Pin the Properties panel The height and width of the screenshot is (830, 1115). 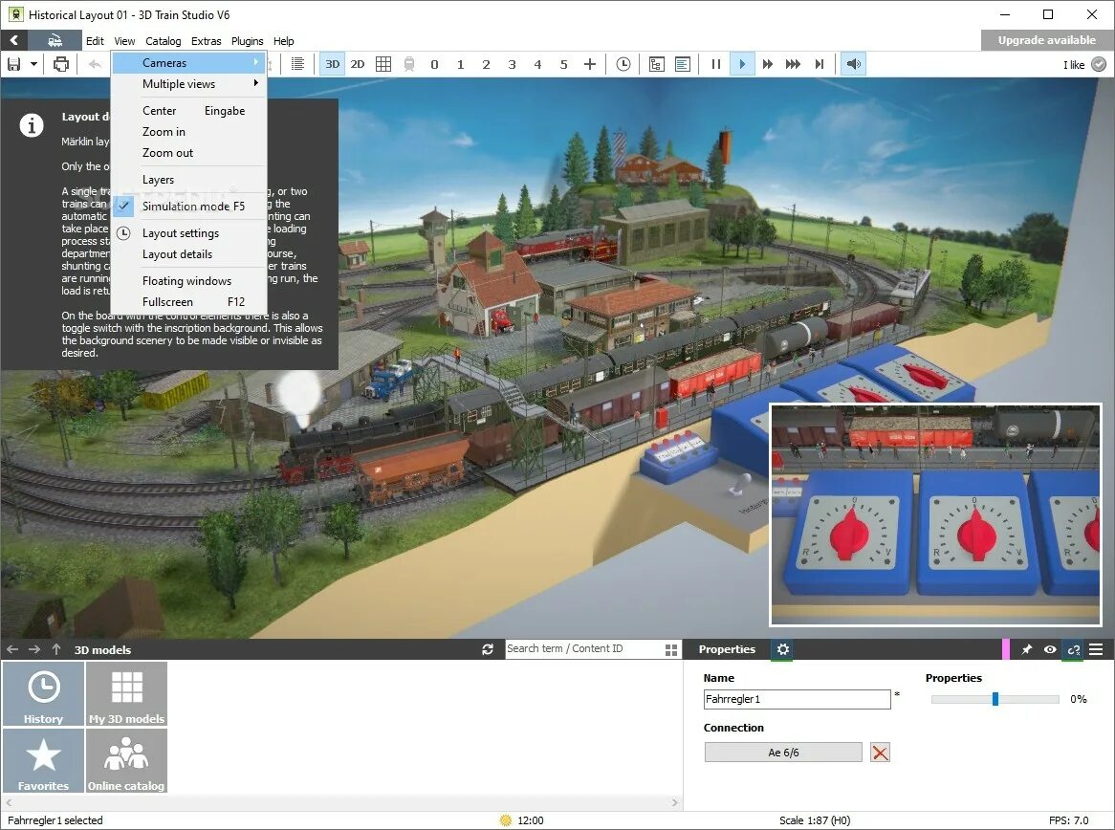[x=1026, y=649]
